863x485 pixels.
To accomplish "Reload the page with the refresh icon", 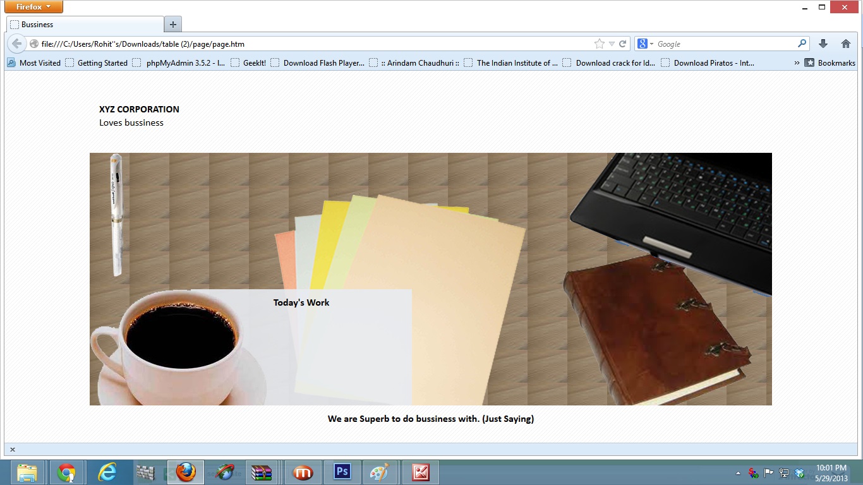I will [622, 44].
